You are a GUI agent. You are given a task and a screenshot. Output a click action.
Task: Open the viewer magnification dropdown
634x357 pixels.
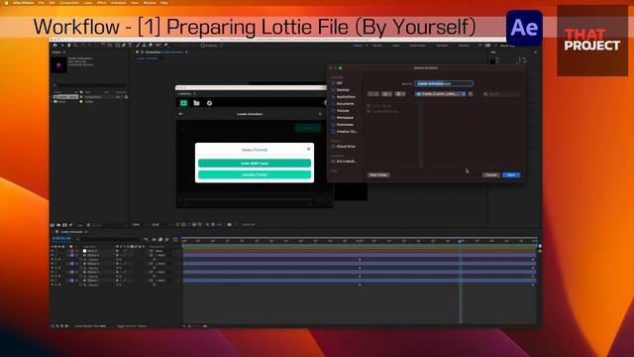[x=140, y=225]
